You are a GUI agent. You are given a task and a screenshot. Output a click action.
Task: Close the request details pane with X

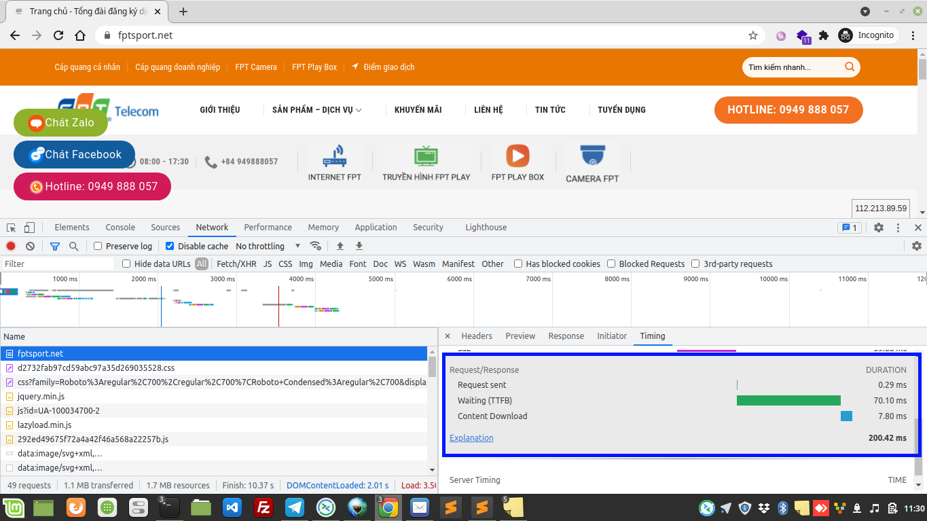click(x=448, y=336)
